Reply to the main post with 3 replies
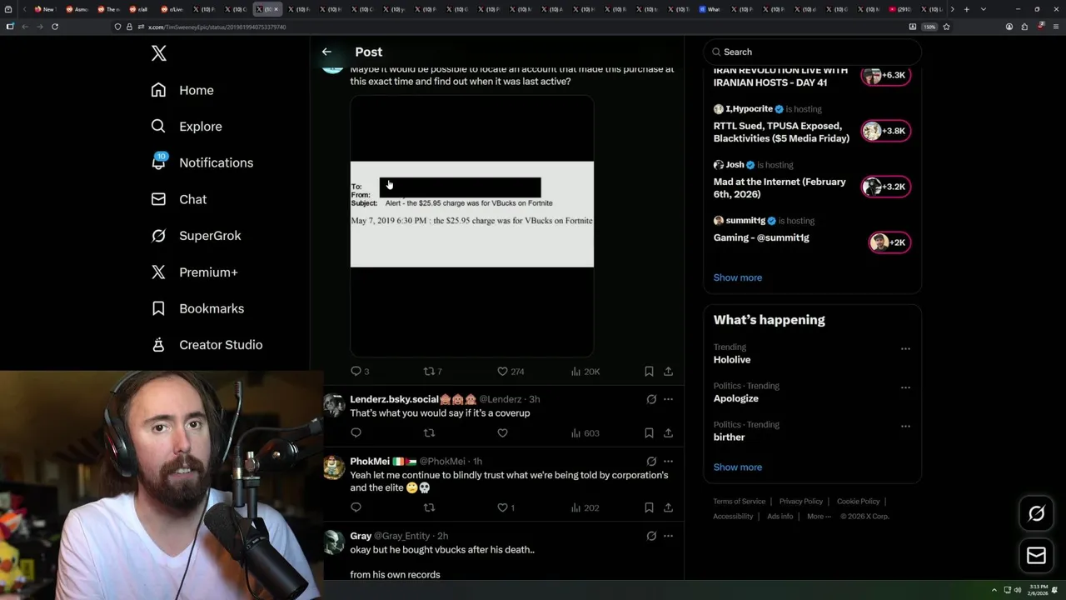Image resolution: width=1066 pixels, height=600 pixels. pos(360,372)
